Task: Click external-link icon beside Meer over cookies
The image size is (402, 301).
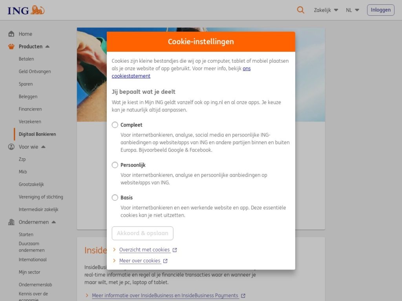Action: coord(165,261)
